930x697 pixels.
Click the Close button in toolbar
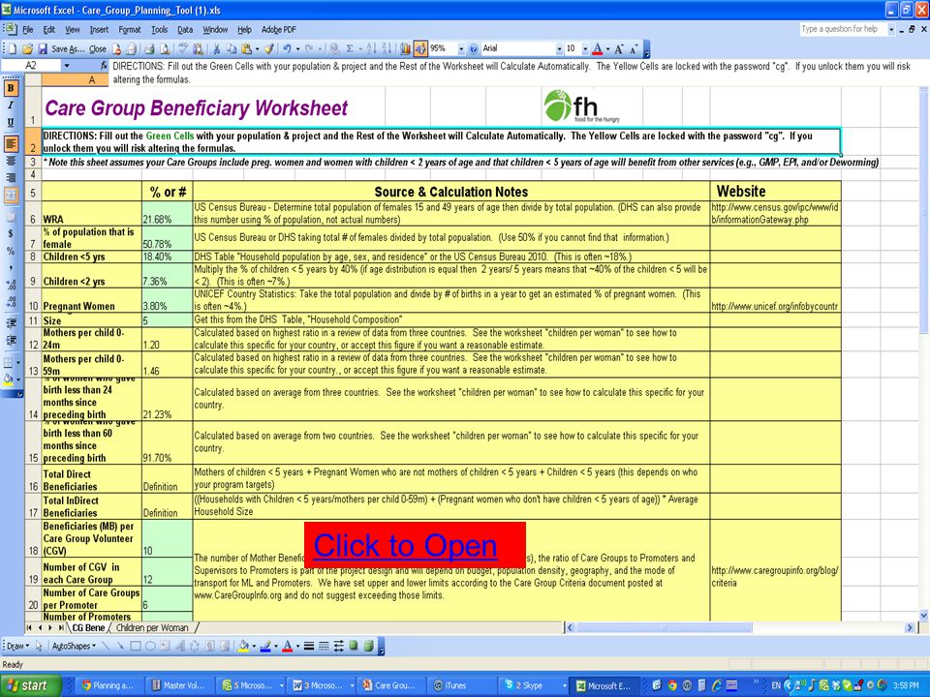click(x=98, y=48)
